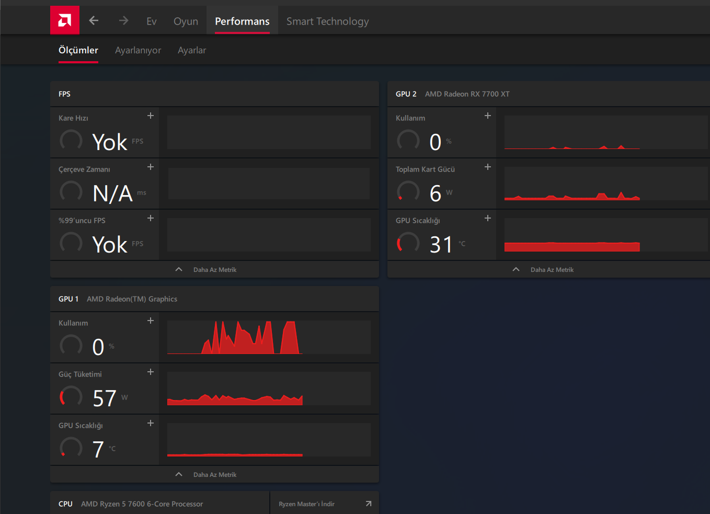Add Çerçeve Zamanı metric with plus
The width and height of the screenshot is (710, 514).
pos(151,167)
